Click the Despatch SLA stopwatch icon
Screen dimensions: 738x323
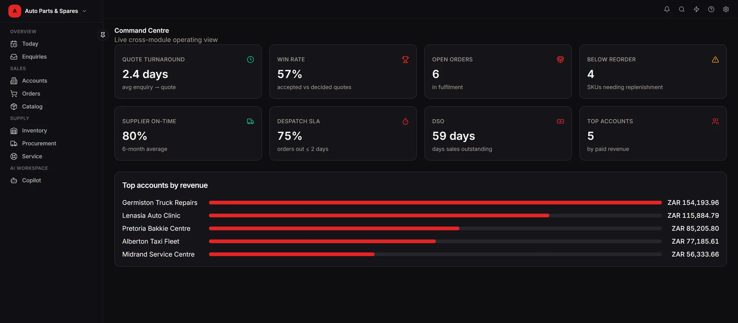(405, 121)
